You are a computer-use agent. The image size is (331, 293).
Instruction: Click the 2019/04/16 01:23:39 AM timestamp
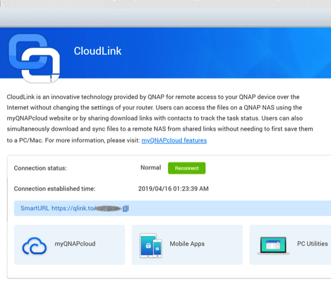(x=173, y=188)
